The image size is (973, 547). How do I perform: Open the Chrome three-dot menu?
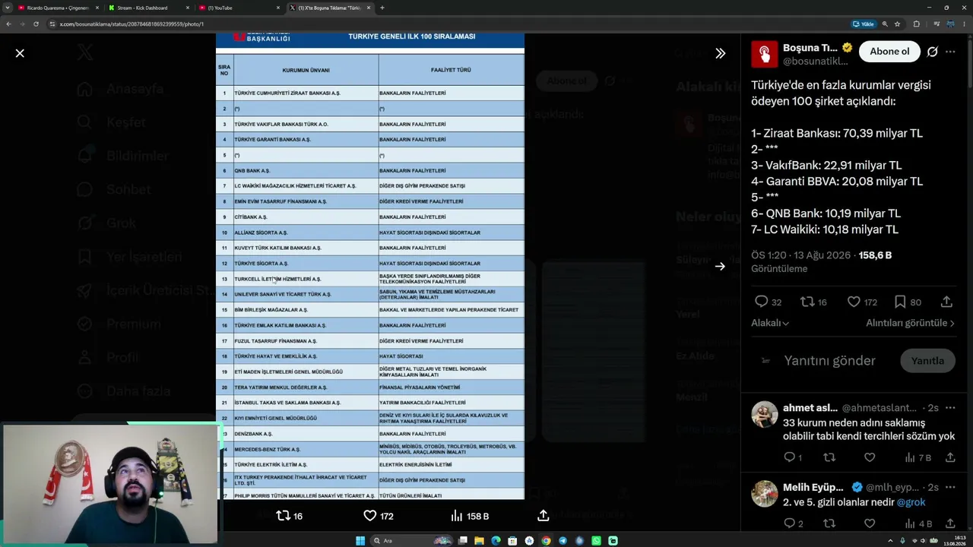tap(963, 24)
